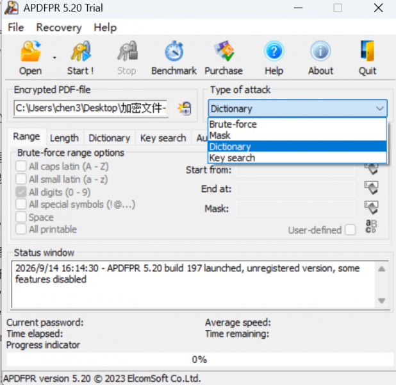Toggle the All printable checkbox
Image resolution: width=396 pixels, height=385 pixels.
(x=21, y=229)
